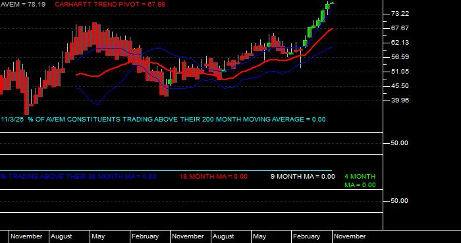Click the 67.67 price axis value
This screenshot has height=243, width=461.
pos(400,28)
